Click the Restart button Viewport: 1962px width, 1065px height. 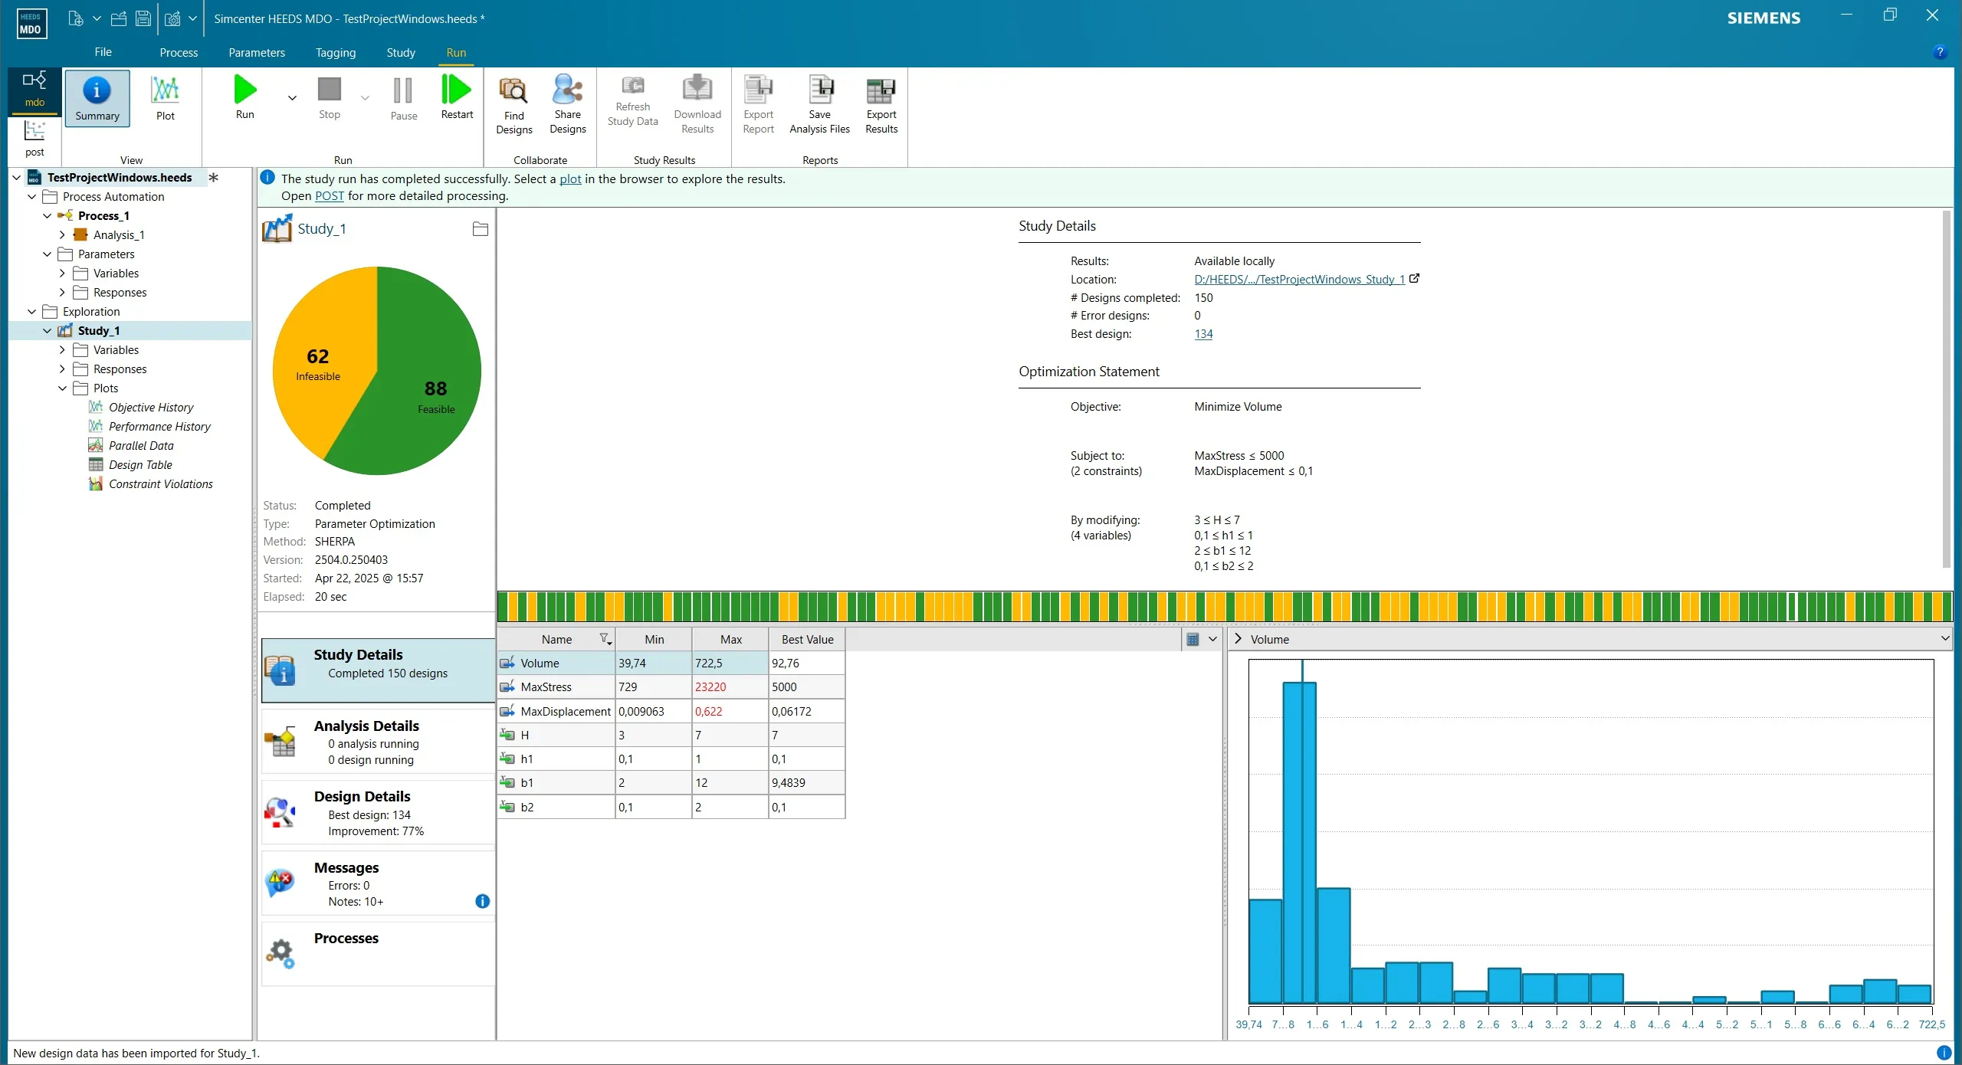(457, 97)
